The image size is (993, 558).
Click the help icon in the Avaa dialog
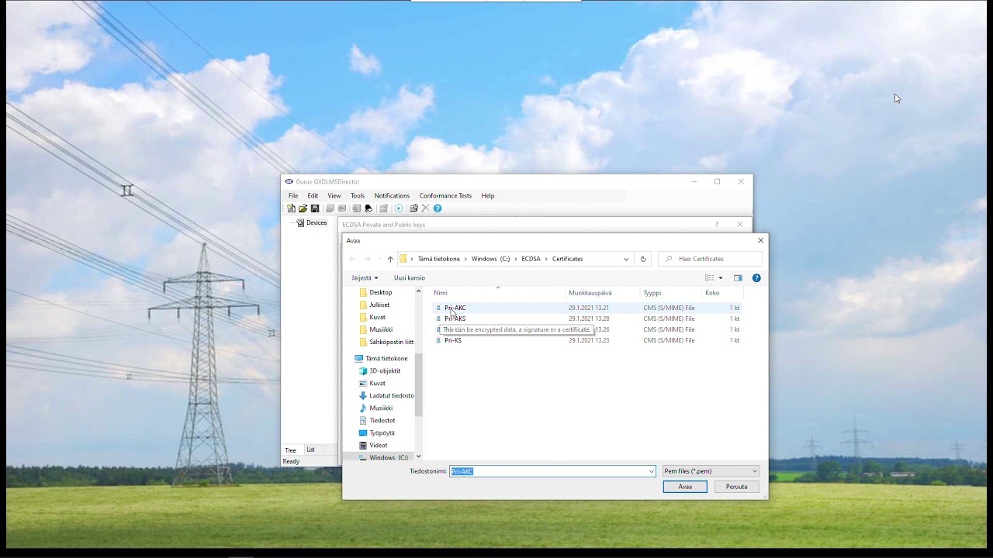coord(756,278)
